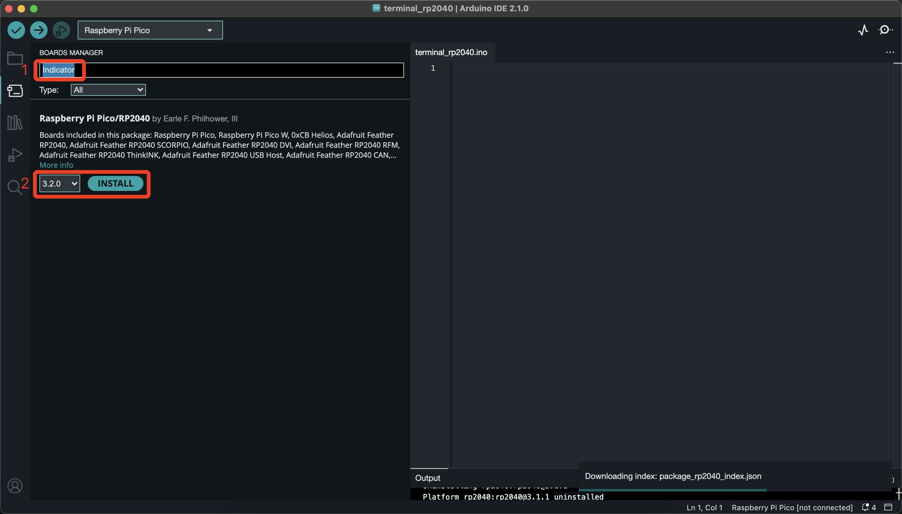Open the Search sidebar icon
Screen dimensions: 902x514
coord(15,187)
